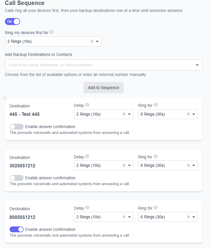Click Delay info icon for 445 - Test 445
The height and width of the screenshot is (248, 210).
click(87, 105)
